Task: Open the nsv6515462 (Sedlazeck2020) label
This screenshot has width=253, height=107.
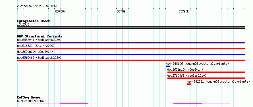Action: coord(39,58)
